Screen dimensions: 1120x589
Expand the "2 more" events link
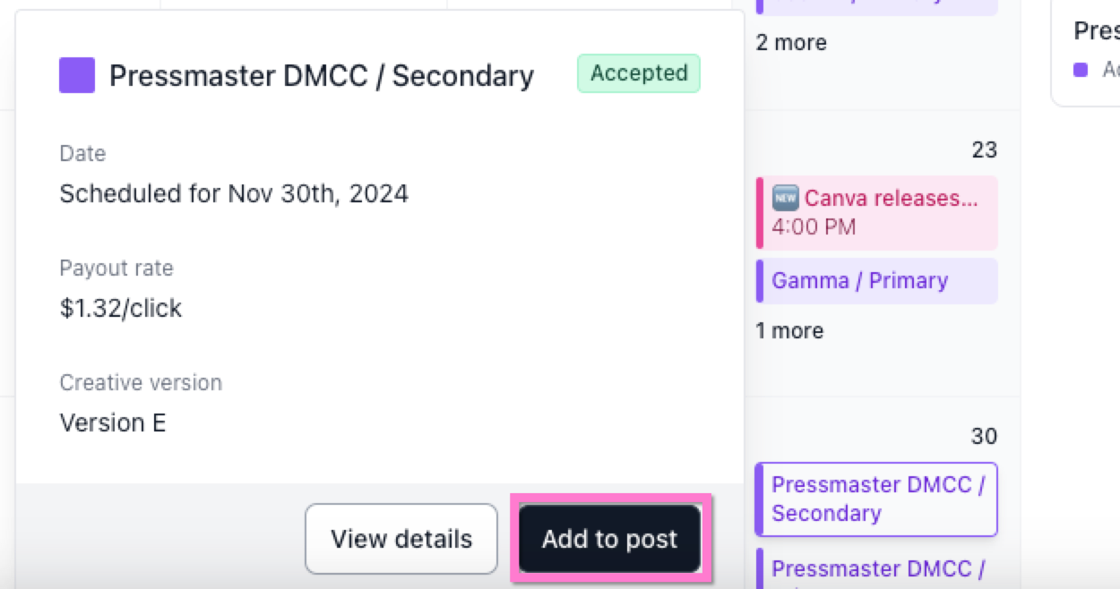(791, 43)
